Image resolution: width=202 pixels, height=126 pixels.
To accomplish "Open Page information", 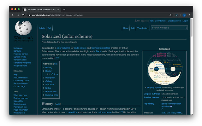I will (x=21, y=110).
